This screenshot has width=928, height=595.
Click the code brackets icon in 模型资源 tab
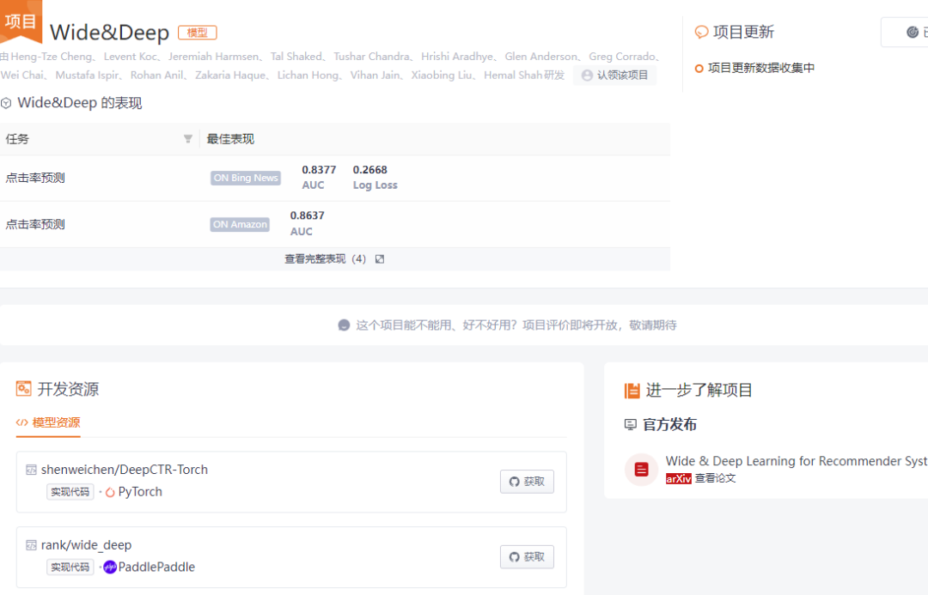(x=21, y=422)
